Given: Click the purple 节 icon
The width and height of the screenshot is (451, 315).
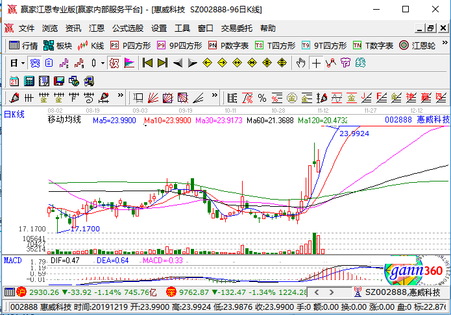Looking at the screenshot, I should click(x=345, y=63).
